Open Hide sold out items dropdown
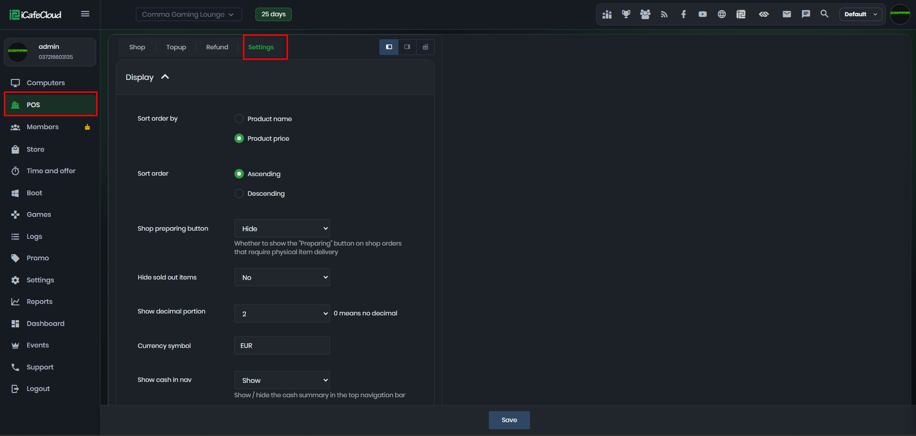The image size is (916, 436). tap(282, 277)
